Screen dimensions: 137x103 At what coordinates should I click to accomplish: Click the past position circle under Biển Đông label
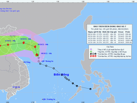click(62, 75)
